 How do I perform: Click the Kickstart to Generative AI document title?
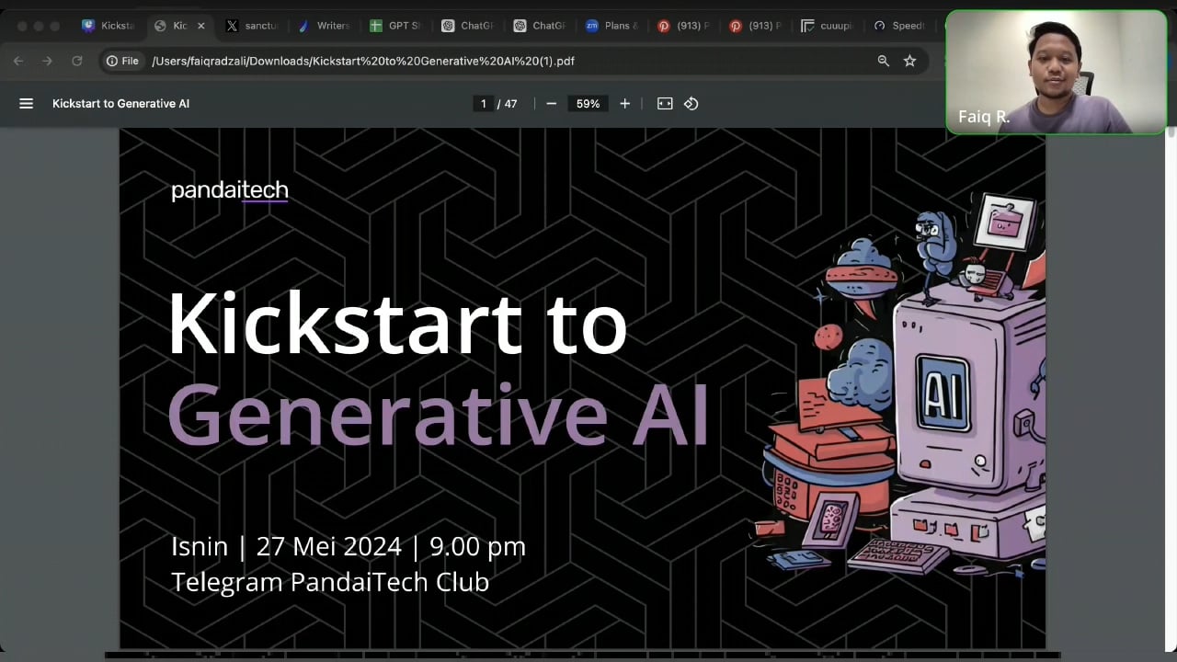coord(120,104)
